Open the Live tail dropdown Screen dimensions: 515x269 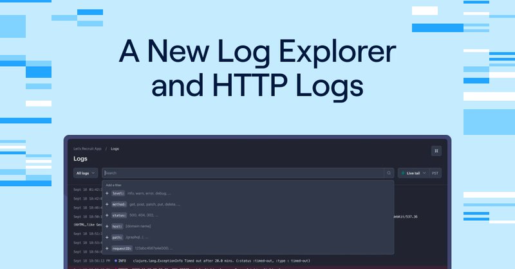[x=413, y=173]
